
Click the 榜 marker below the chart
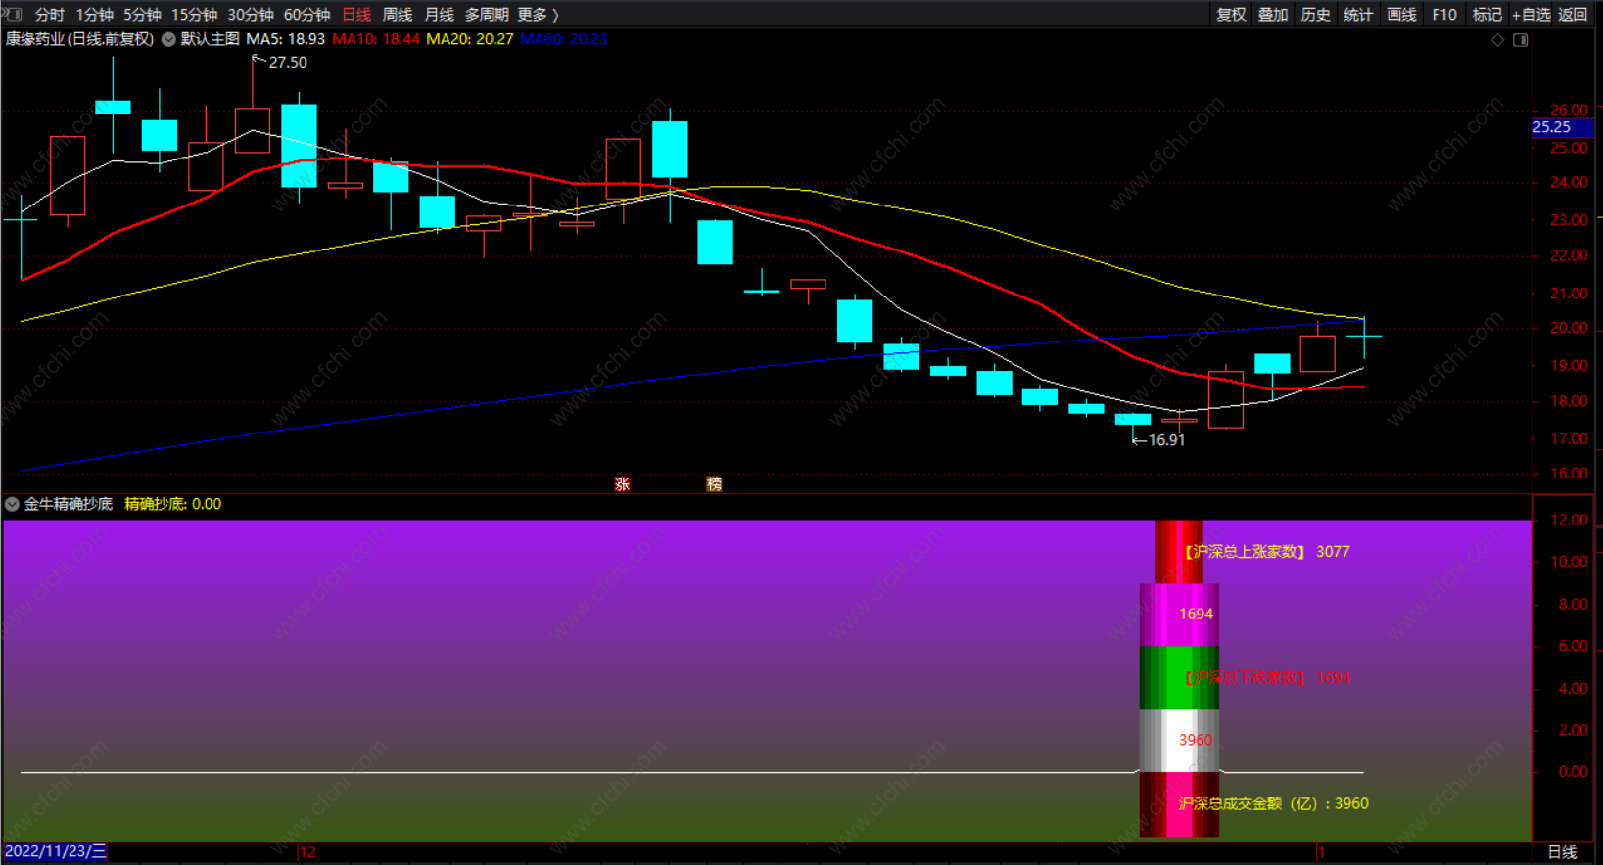click(x=714, y=484)
